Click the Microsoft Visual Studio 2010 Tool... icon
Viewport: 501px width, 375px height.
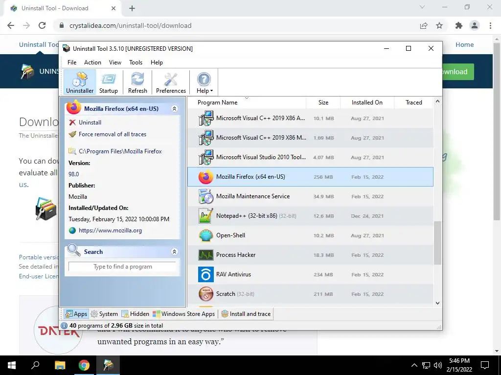pos(206,157)
